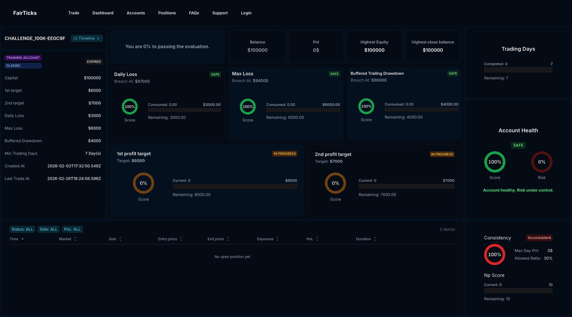The width and height of the screenshot is (572, 317).
Task: Open the Timeline button
Action: [87, 38]
